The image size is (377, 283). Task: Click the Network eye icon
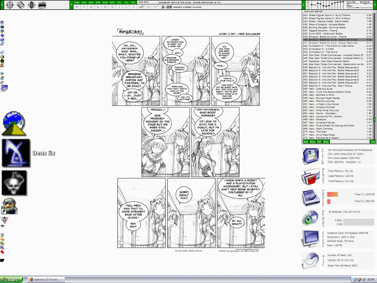coord(311,218)
